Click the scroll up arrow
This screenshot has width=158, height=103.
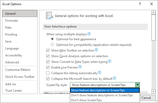[153, 12]
